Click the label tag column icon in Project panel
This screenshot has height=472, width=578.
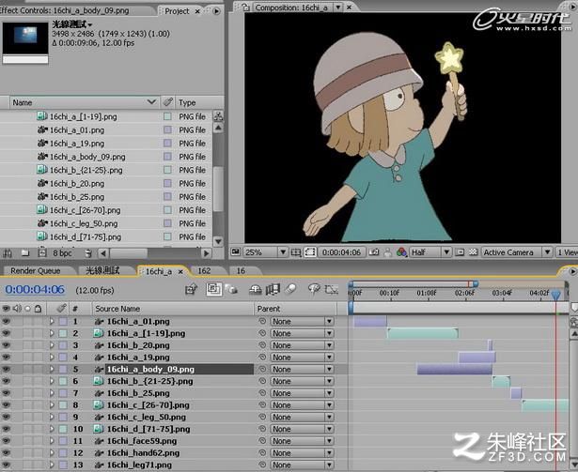pyautogui.click(x=168, y=102)
